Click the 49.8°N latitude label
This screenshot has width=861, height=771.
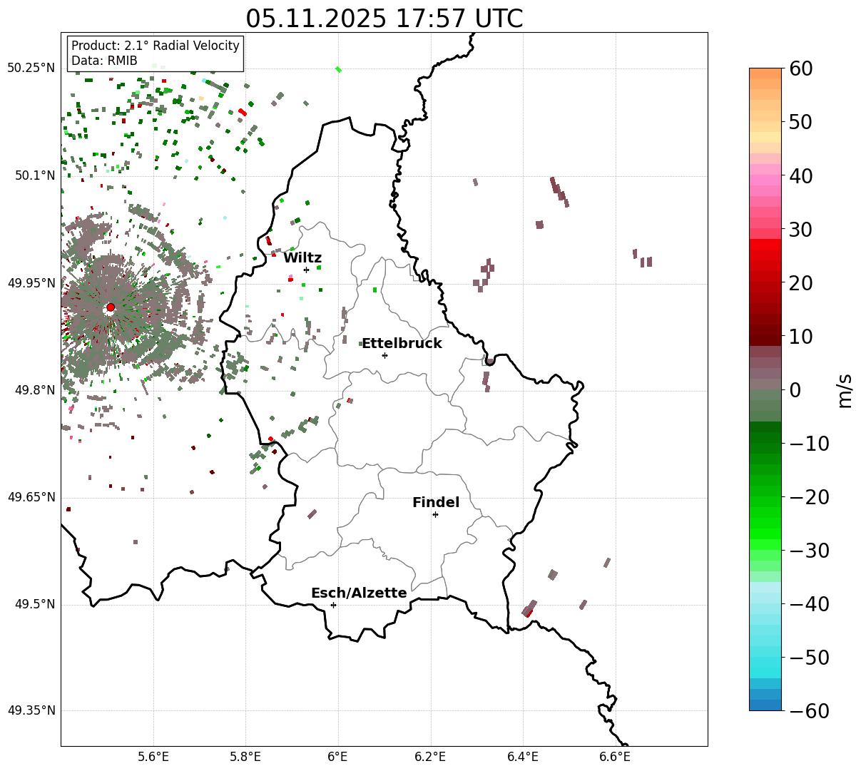point(34,390)
